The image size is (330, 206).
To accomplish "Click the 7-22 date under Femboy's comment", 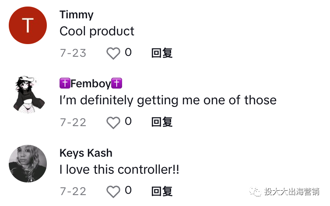I will pyautogui.click(x=73, y=122).
